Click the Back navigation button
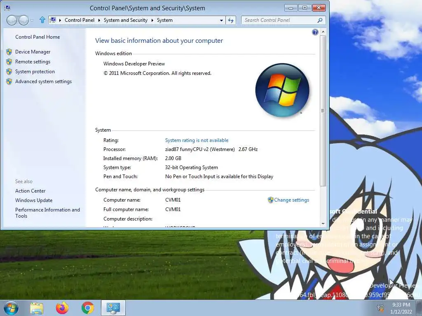Image resolution: width=422 pixels, height=316 pixels. (x=12, y=20)
